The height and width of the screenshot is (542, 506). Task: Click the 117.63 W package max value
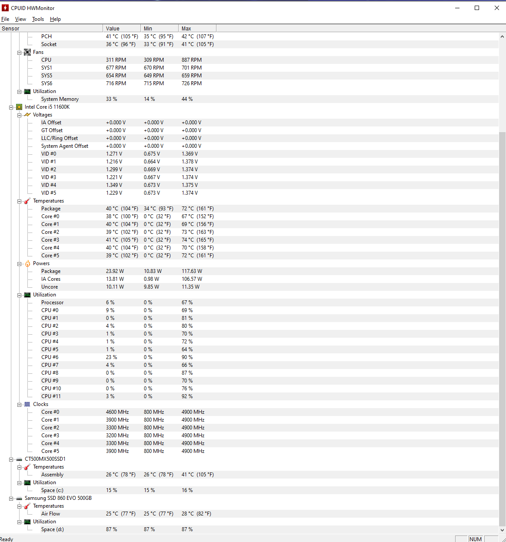point(192,271)
